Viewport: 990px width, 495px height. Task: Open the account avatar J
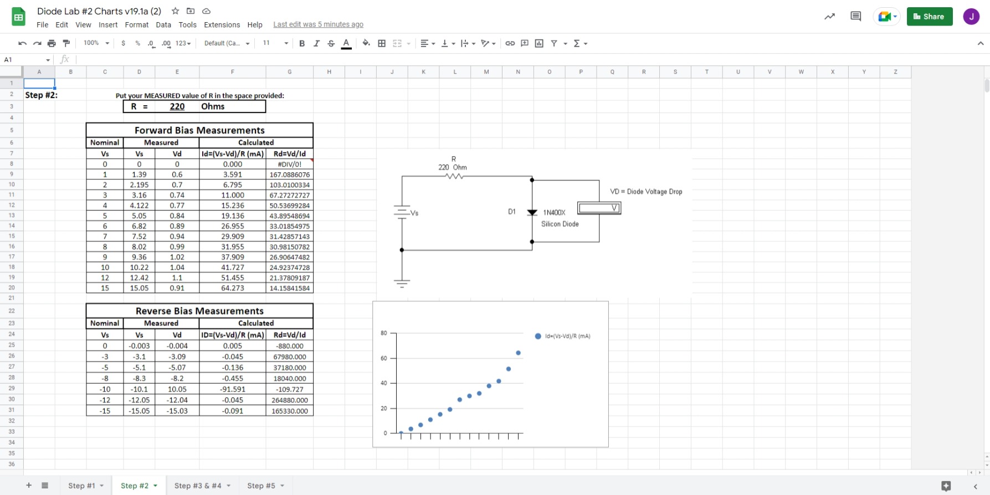971,17
